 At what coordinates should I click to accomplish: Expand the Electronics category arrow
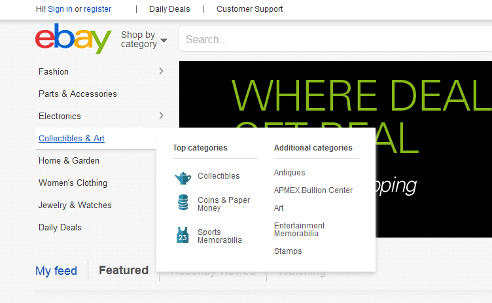click(x=161, y=116)
